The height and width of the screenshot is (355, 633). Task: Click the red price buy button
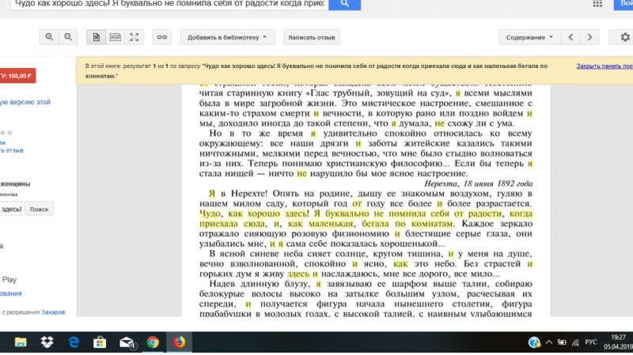click(17, 76)
